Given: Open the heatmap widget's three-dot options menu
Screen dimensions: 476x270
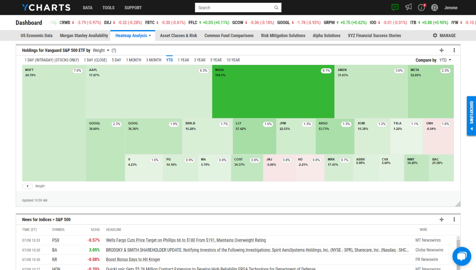Looking at the screenshot, I should pyautogui.click(x=454, y=50).
